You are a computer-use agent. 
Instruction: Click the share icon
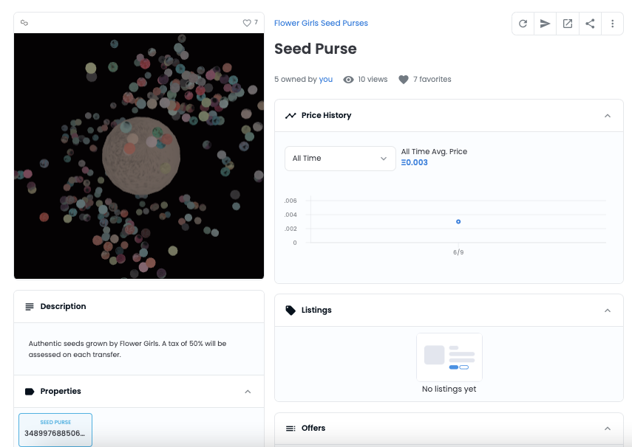(590, 24)
